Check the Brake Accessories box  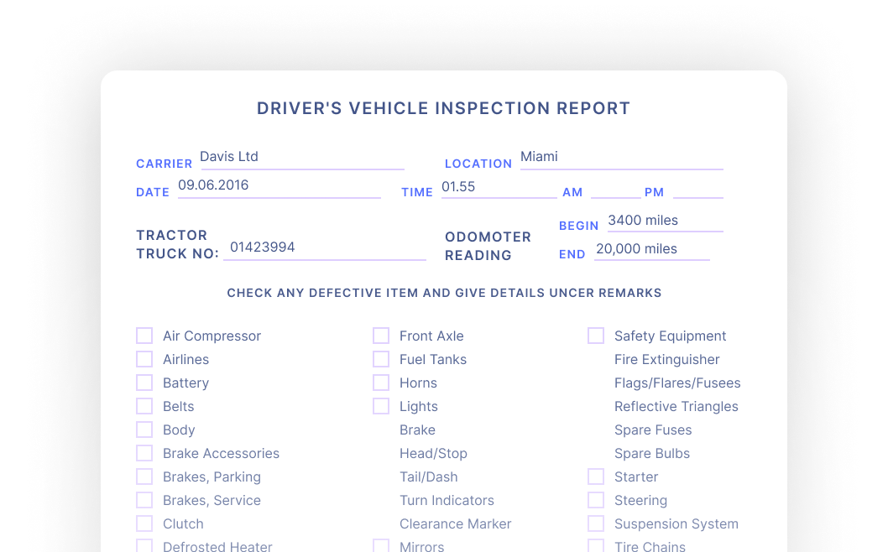pyautogui.click(x=144, y=452)
